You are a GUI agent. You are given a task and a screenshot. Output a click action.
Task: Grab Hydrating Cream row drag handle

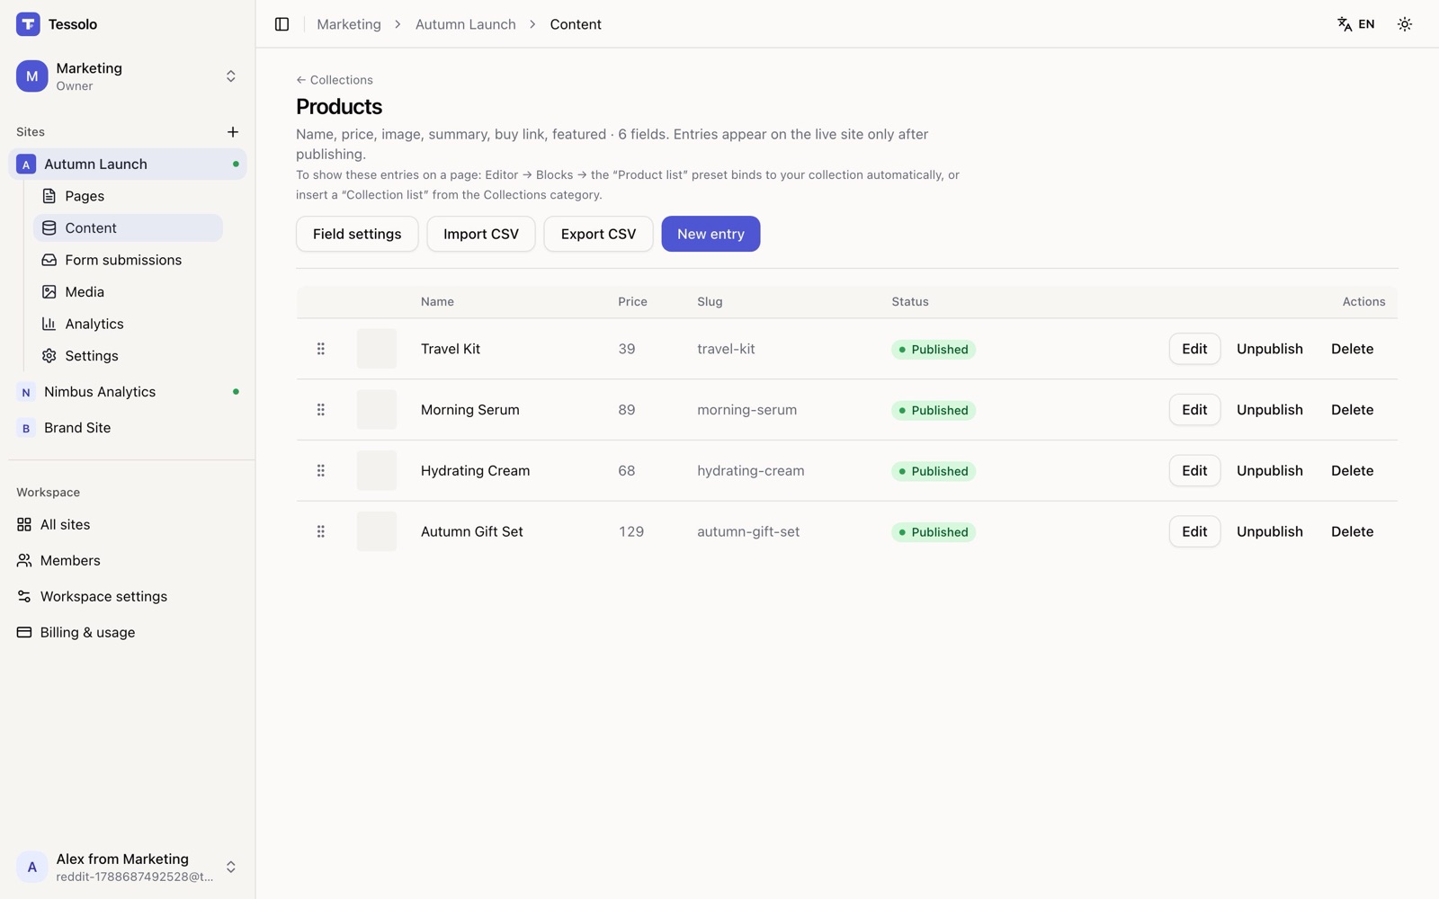pyautogui.click(x=321, y=471)
